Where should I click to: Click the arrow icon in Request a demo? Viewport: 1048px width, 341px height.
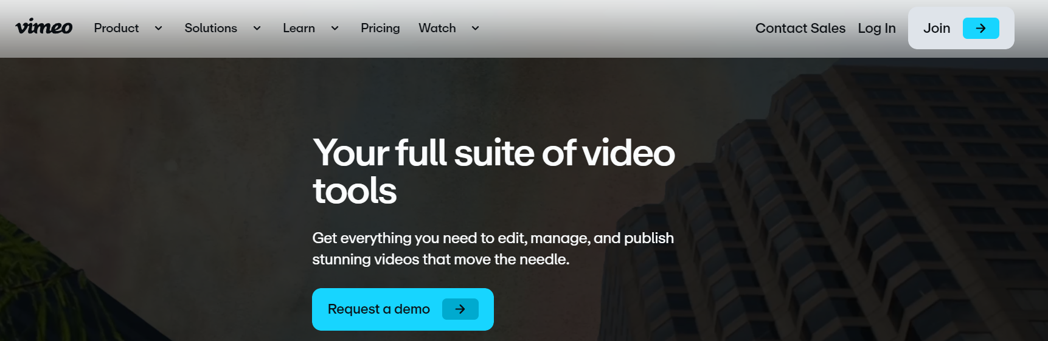point(460,309)
